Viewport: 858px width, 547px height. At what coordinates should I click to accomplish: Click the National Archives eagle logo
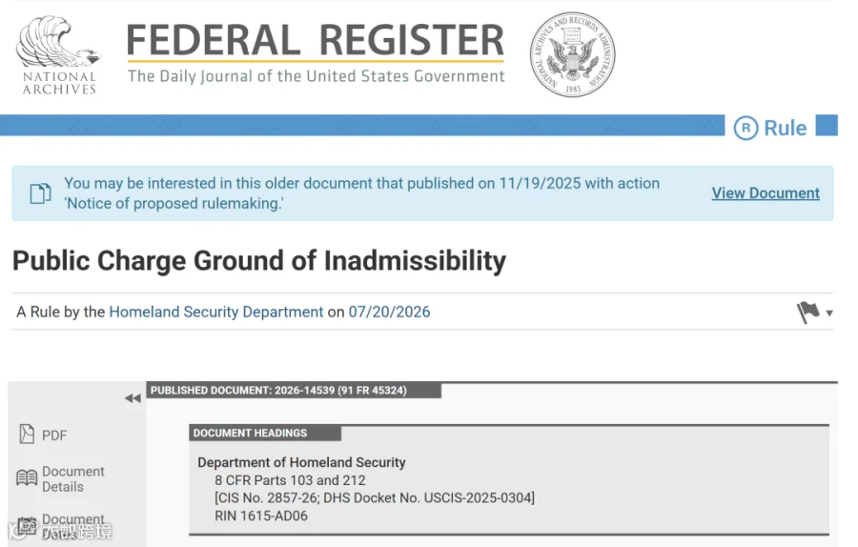(x=58, y=54)
